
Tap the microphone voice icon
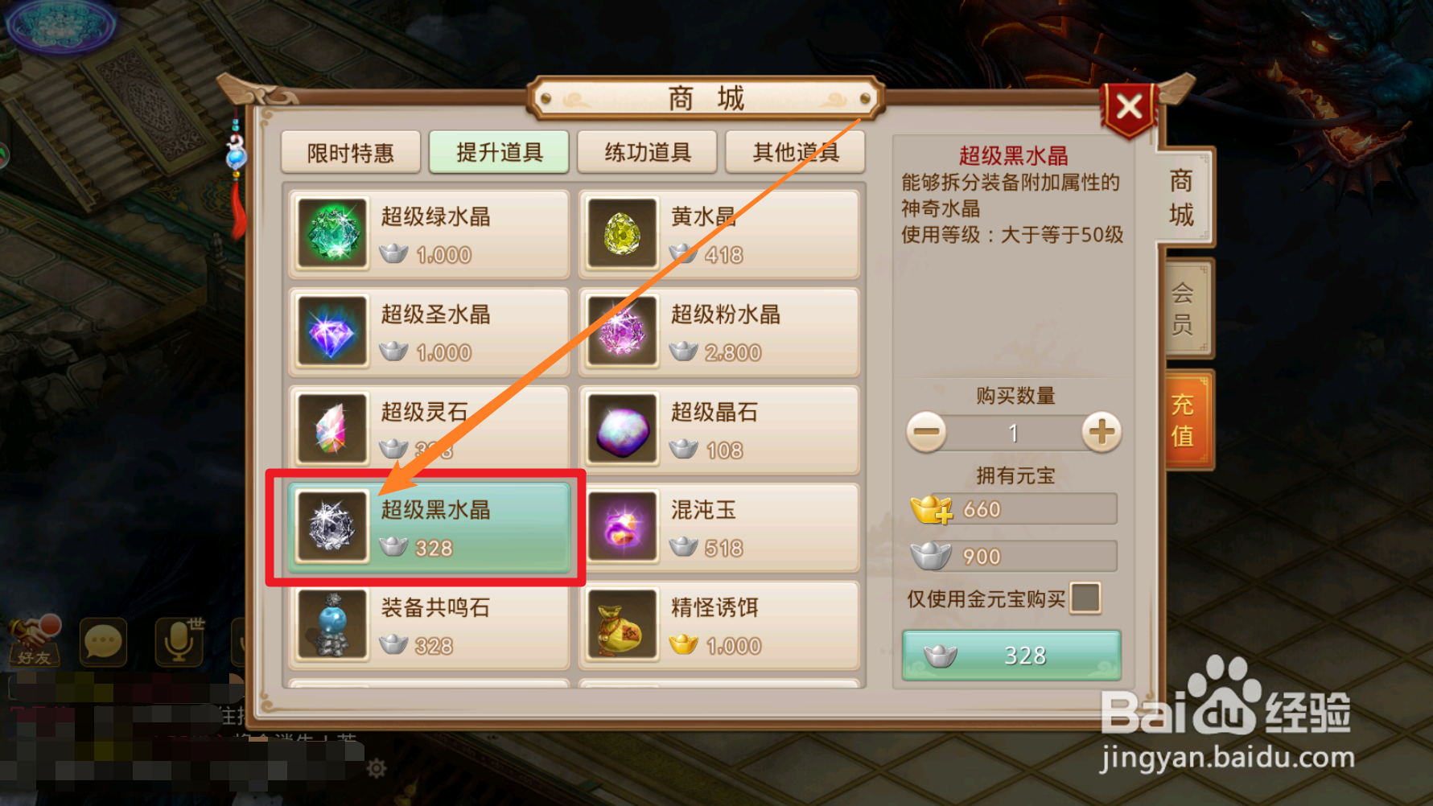coord(179,642)
